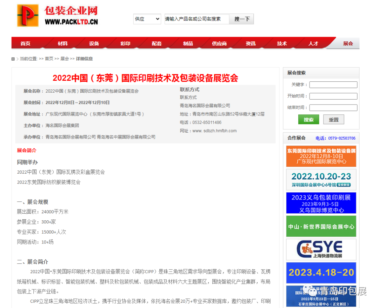This screenshot has width=379, height=308.
Task: Focus the product or company search box
Action: click(x=197, y=19)
